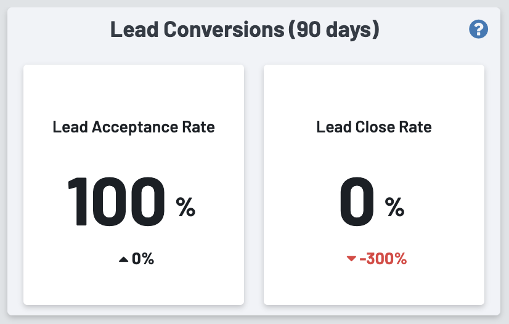Select the Lead Conversions panel title
509x324 pixels.
(244, 30)
